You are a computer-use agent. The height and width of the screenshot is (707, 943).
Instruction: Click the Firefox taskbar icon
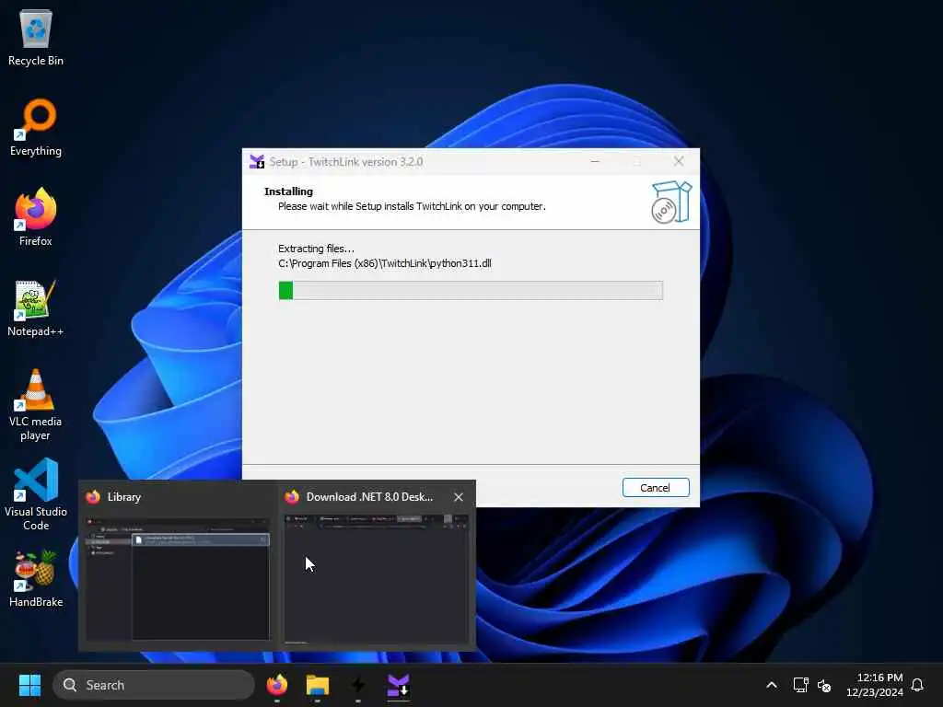pyautogui.click(x=277, y=685)
